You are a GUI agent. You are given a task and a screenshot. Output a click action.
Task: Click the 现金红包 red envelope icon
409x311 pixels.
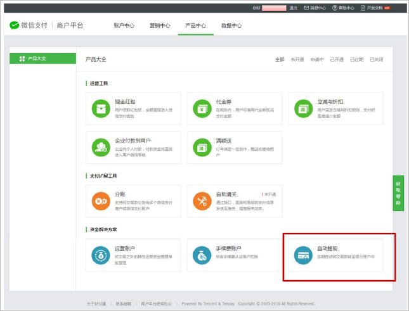pyautogui.click(x=101, y=108)
